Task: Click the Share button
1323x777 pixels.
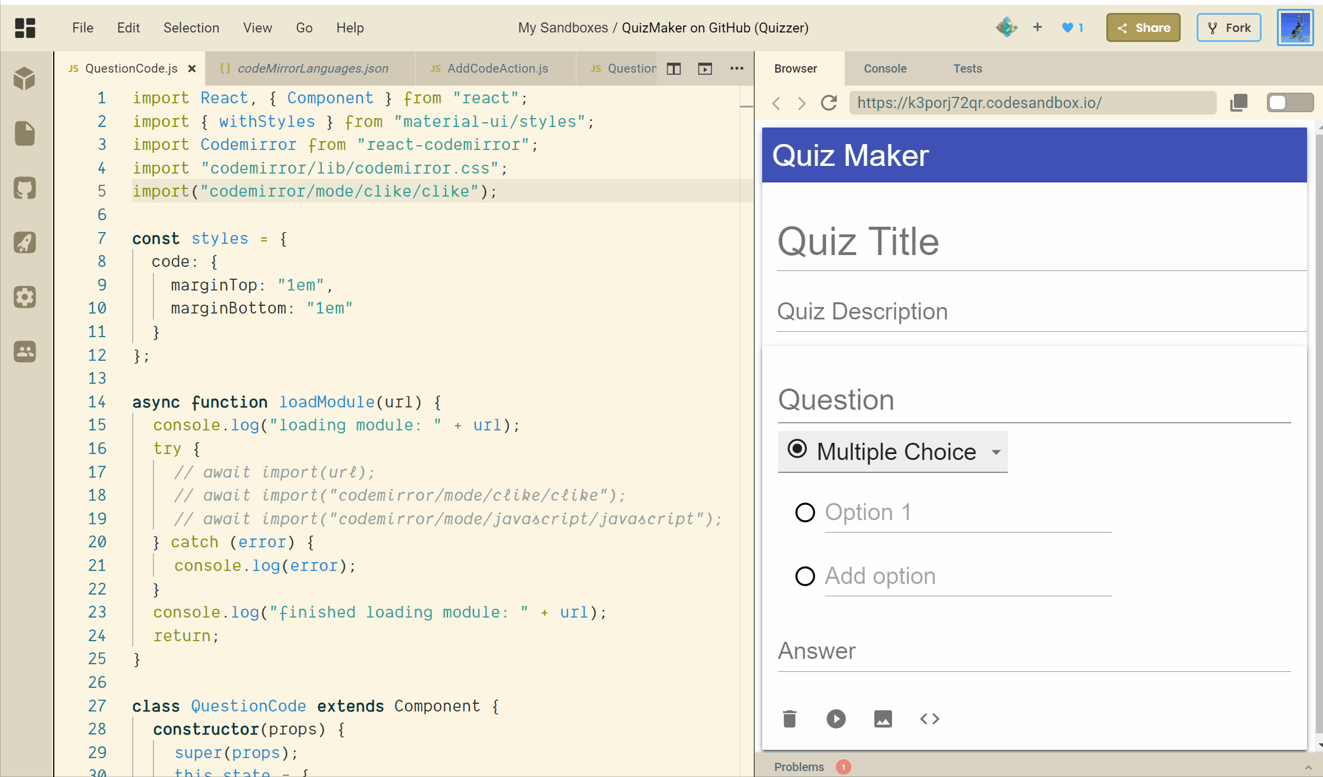Action: (x=1144, y=28)
